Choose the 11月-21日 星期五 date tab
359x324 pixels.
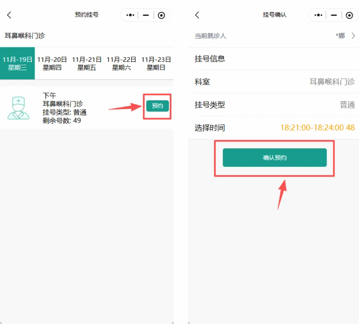click(87, 63)
